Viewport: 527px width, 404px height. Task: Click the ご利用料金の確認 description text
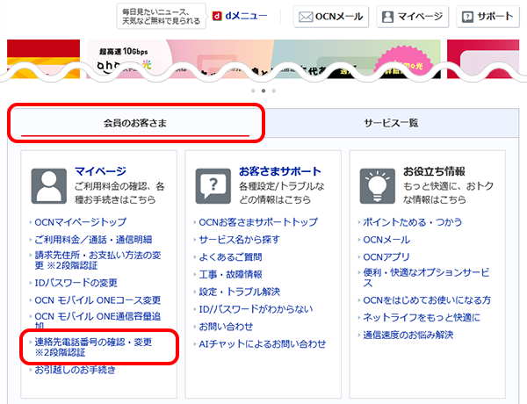coord(119,193)
